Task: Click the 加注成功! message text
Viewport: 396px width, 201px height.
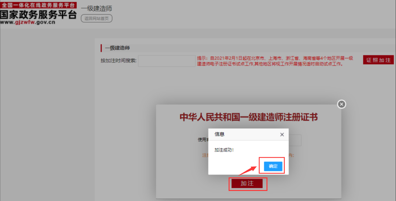Action: [224, 150]
